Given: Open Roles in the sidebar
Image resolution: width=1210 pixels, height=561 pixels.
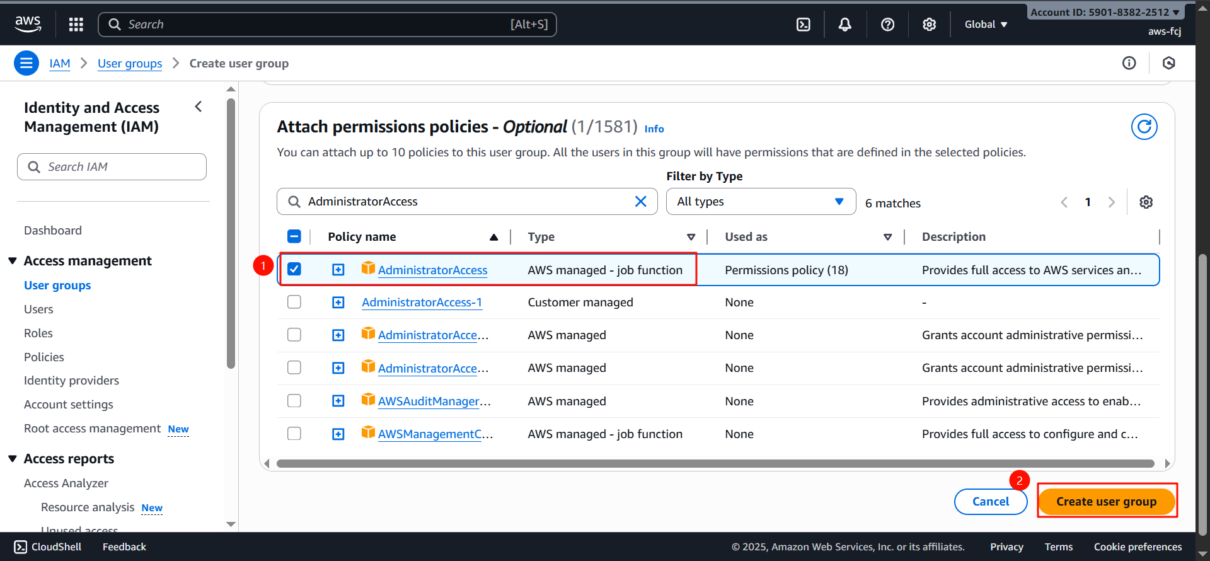Looking at the screenshot, I should (x=38, y=333).
